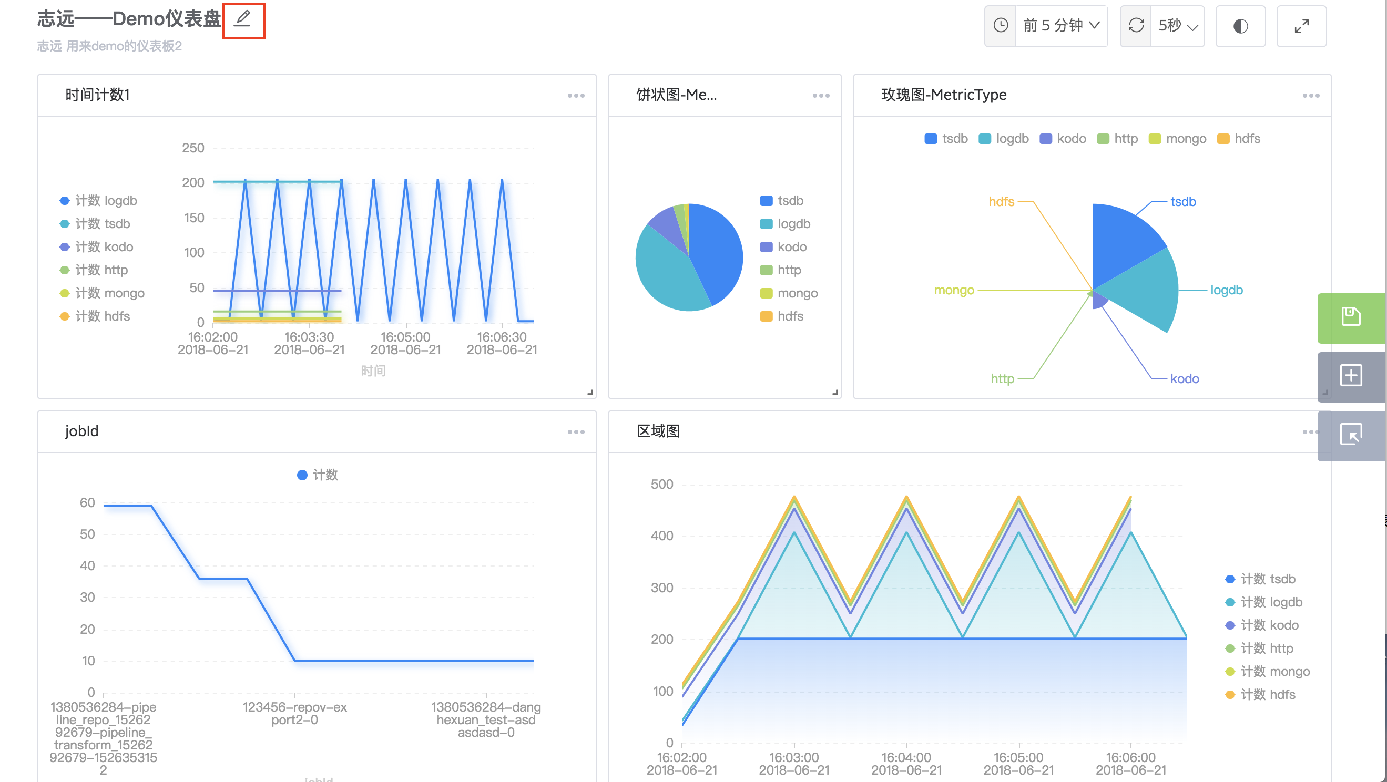Open the 5秒 refresh interval dropdown

click(x=1177, y=26)
